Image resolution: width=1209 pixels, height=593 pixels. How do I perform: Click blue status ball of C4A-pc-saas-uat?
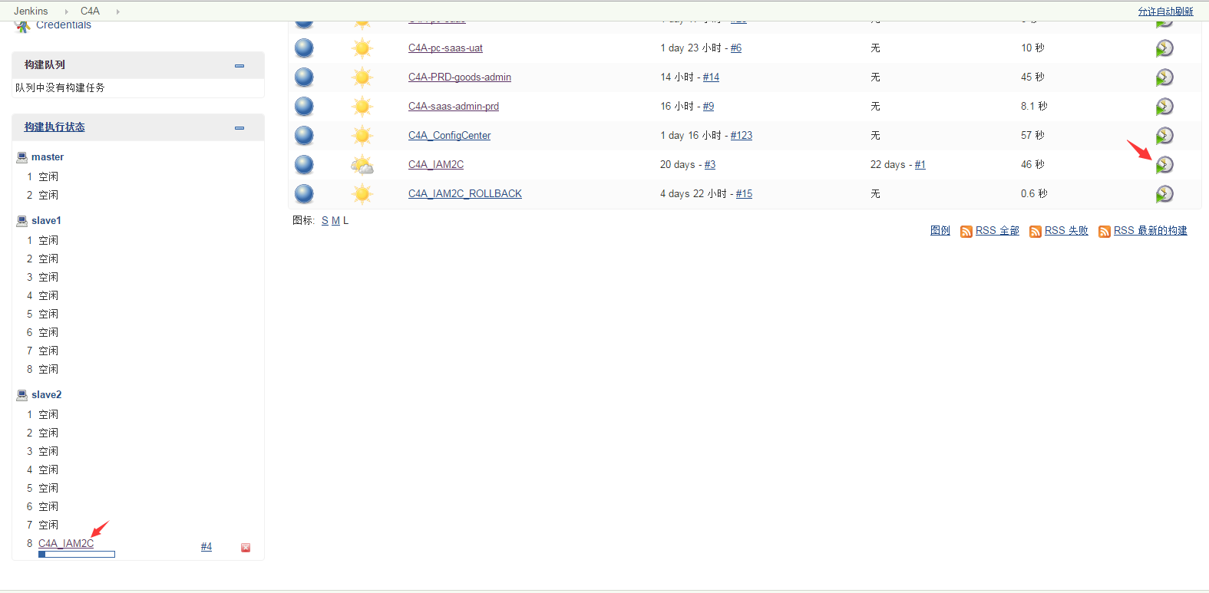click(x=305, y=48)
